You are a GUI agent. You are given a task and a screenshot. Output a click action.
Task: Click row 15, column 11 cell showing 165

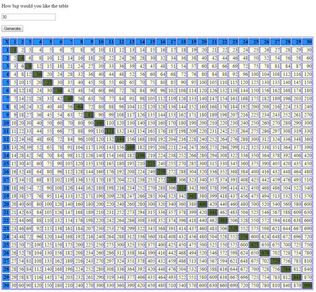110,163
